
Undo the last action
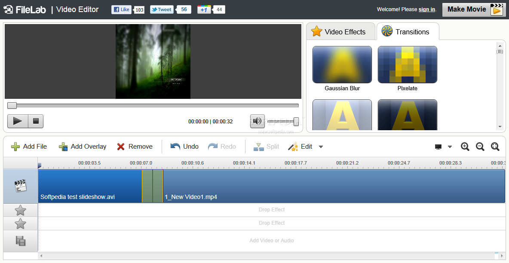point(184,147)
